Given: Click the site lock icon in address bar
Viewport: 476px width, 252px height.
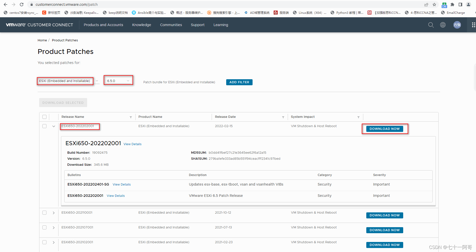Looking at the screenshot, I should point(32,5).
